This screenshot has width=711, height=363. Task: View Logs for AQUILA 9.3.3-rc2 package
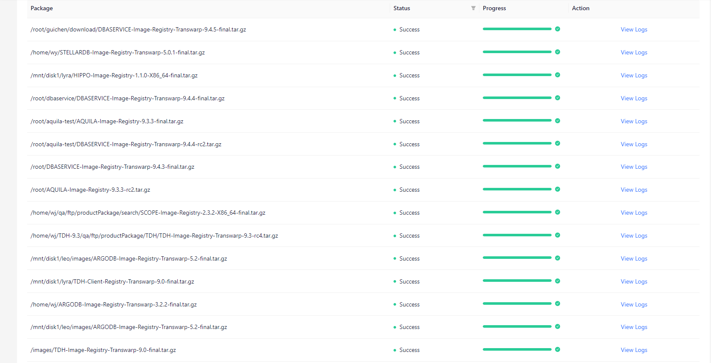tap(634, 190)
